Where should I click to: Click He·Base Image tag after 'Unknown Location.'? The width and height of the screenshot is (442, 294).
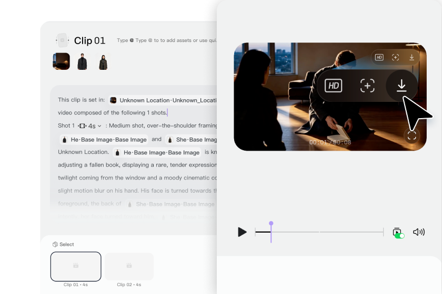tap(157, 152)
